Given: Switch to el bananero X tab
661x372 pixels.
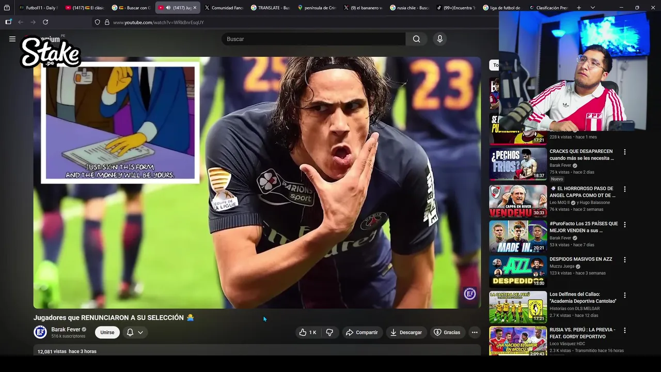Looking at the screenshot, I should (x=363, y=8).
